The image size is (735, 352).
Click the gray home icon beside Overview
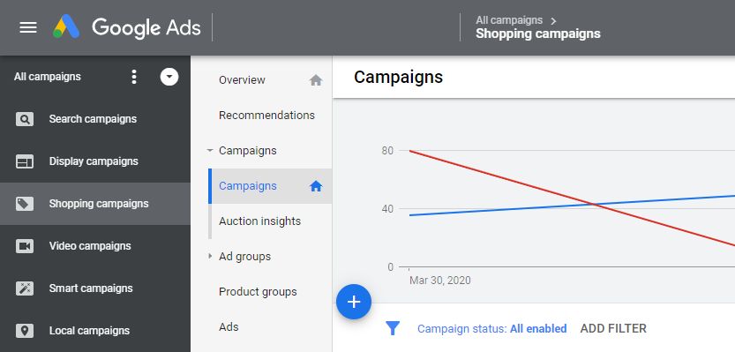click(316, 80)
